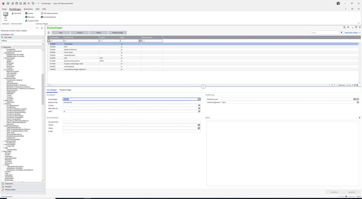Open the filter dropdown next to Suche
The width and height of the screenshot is (362, 199).
point(341,33)
